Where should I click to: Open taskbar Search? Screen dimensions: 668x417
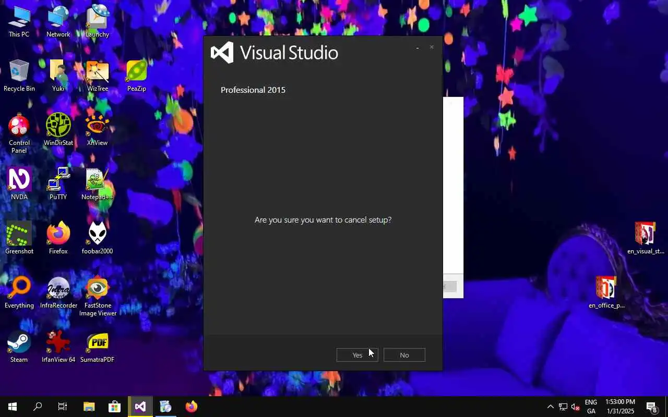tap(38, 407)
